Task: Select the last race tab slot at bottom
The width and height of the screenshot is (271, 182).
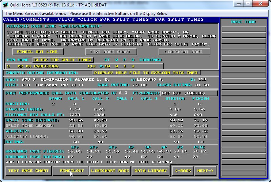Action: [243, 172]
